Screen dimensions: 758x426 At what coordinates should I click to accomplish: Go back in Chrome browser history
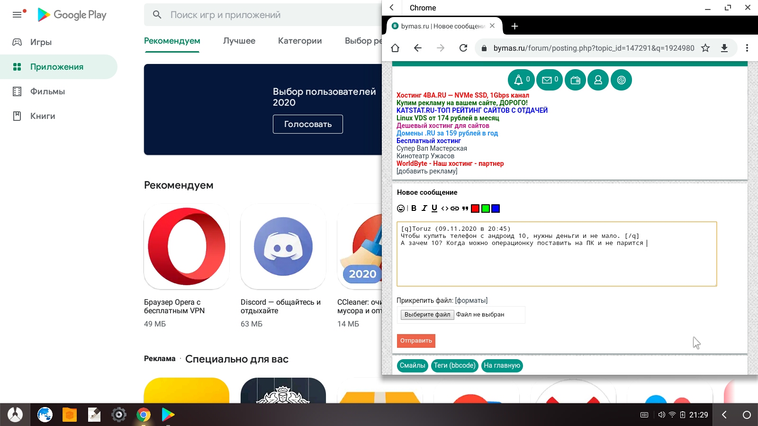pyautogui.click(x=417, y=48)
